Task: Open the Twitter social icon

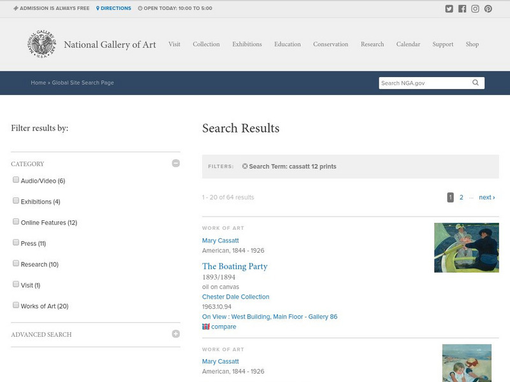Action: coord(449,9)
